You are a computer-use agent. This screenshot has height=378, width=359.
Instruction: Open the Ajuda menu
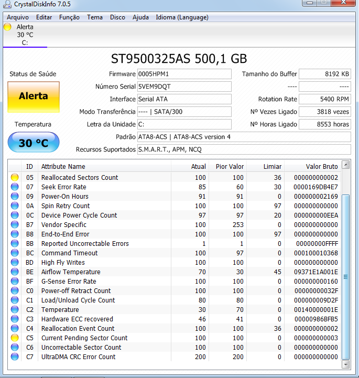click(x=140, y=17)
